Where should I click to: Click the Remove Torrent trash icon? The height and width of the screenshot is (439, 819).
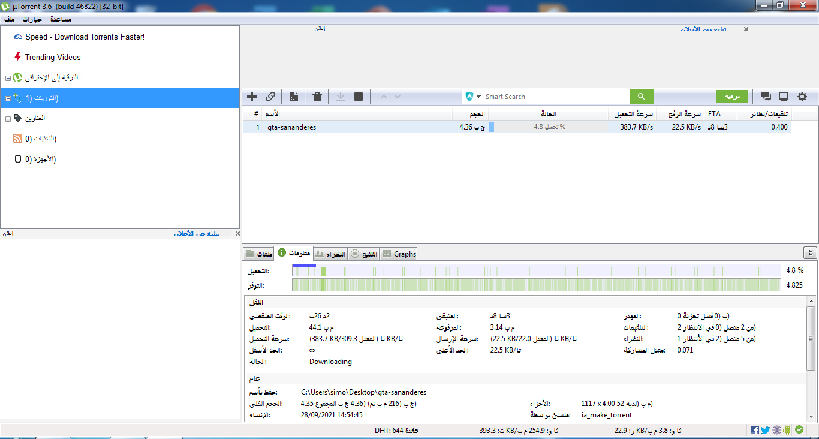point(317,97)
